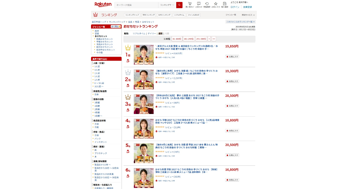Screen dimensions: 349x189
Task: Click the single > next page button
Action: tap(209, 39)
